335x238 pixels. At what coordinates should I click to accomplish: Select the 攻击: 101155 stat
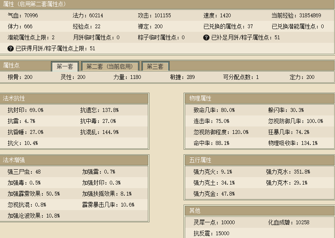[x=154, y=16]
